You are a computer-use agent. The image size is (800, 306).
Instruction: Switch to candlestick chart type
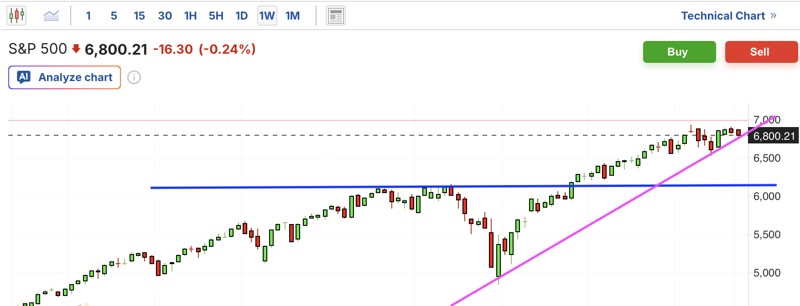(16, 15)
